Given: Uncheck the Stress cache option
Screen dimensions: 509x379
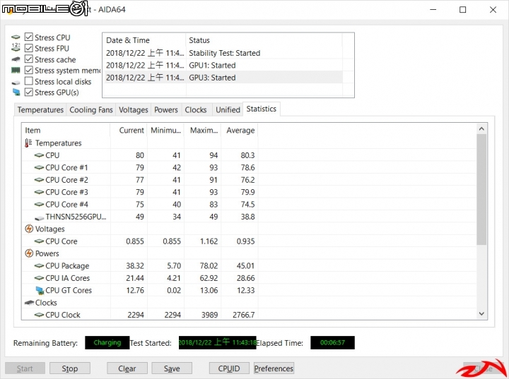Looking at the screenshot, I should [29, 59].
